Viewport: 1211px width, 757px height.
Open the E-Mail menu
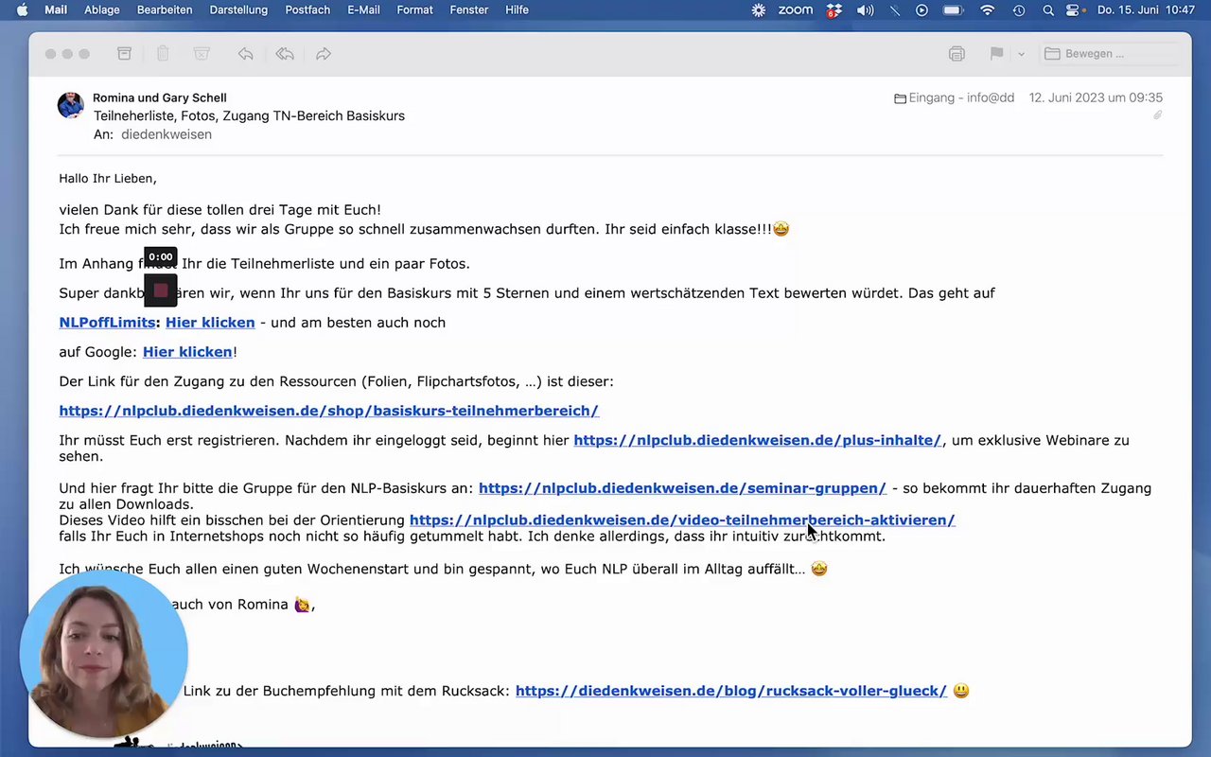(363, 10)
